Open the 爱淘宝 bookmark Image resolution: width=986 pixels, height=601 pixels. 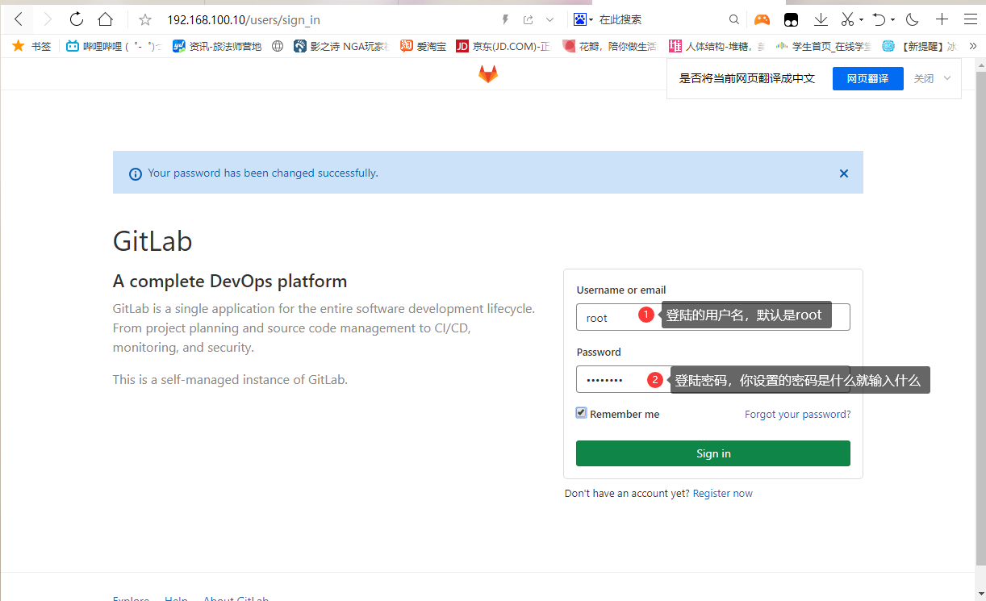point(424,46)
